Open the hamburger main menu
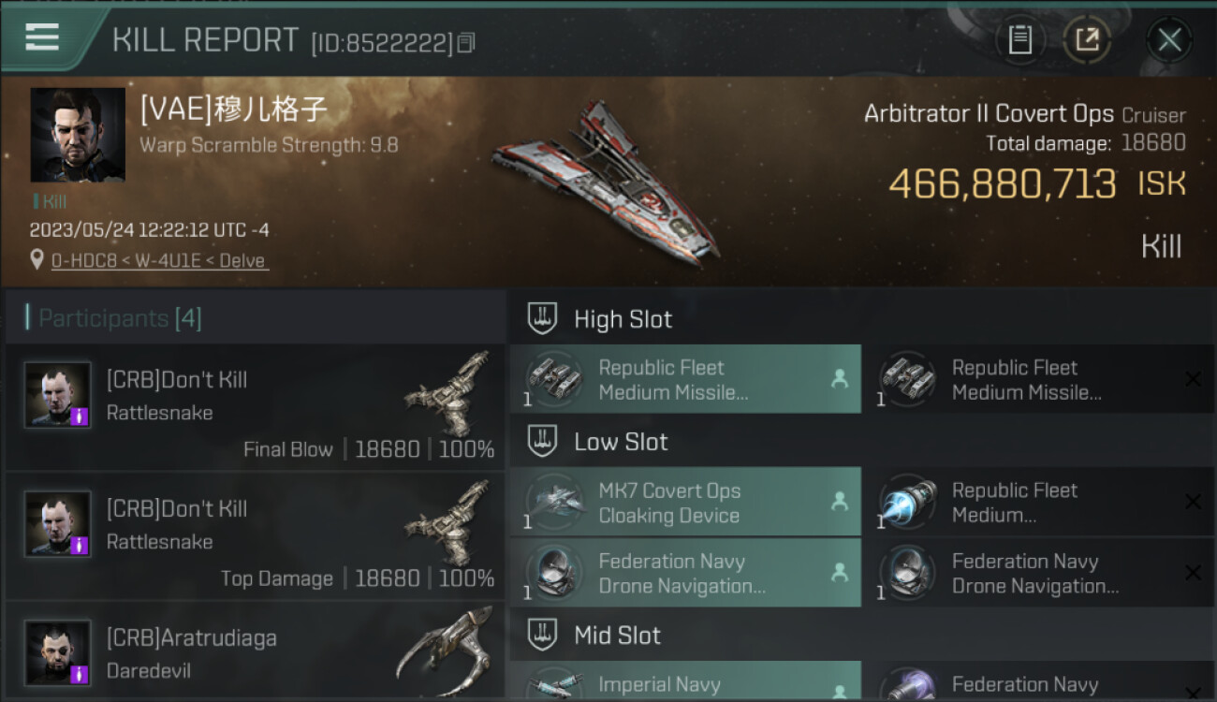This screenshot has height=702, width=1217. pos(42,37)
